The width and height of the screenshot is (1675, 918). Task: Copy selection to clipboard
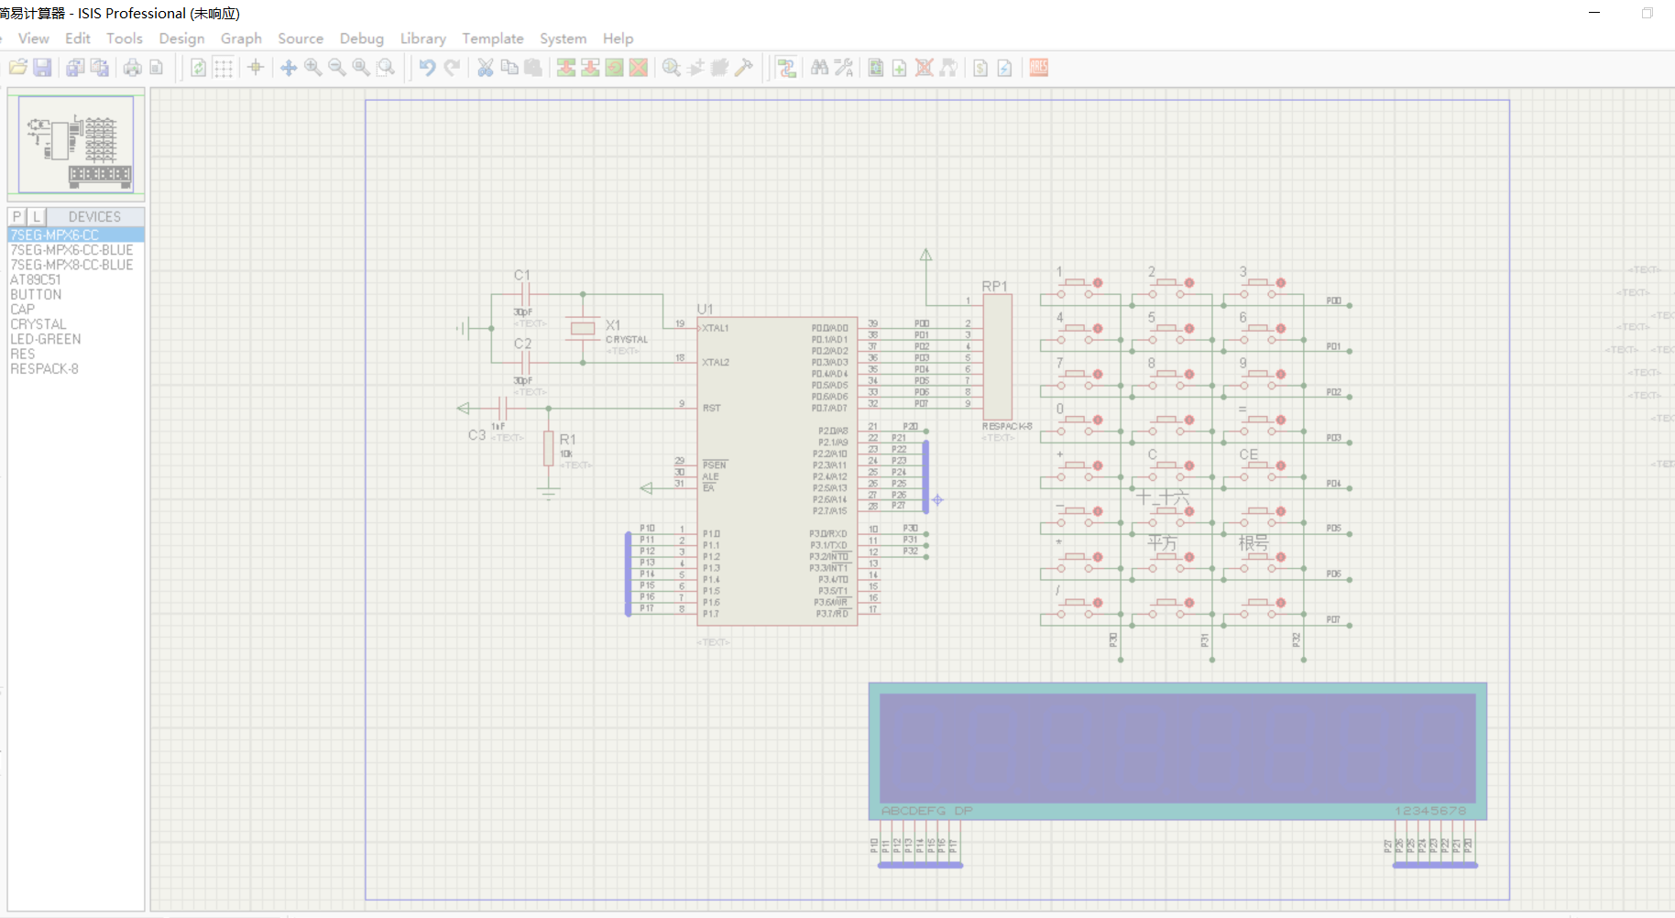click(509, 68)
